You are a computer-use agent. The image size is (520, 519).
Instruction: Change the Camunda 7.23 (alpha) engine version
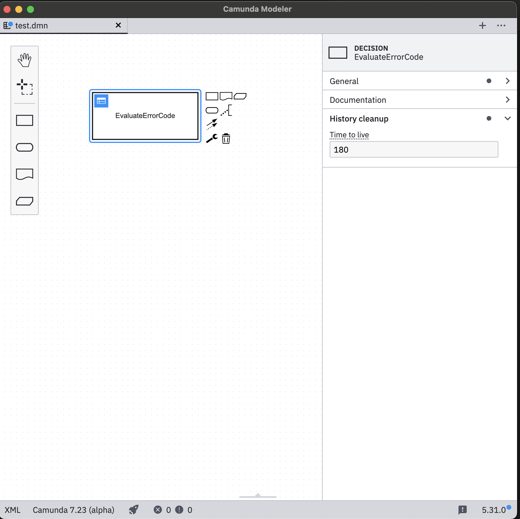tap(73, 510)
